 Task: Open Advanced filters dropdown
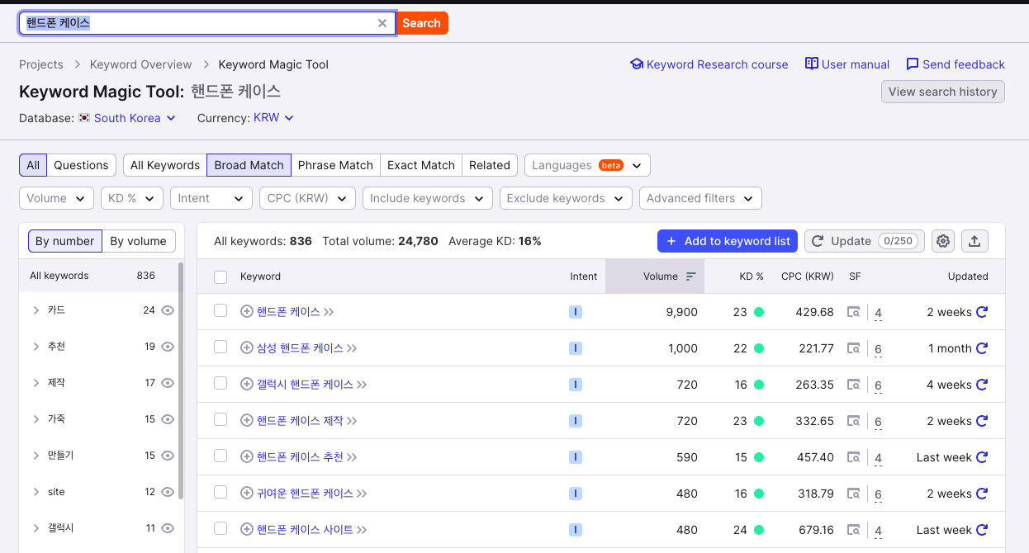coord(700,198)
